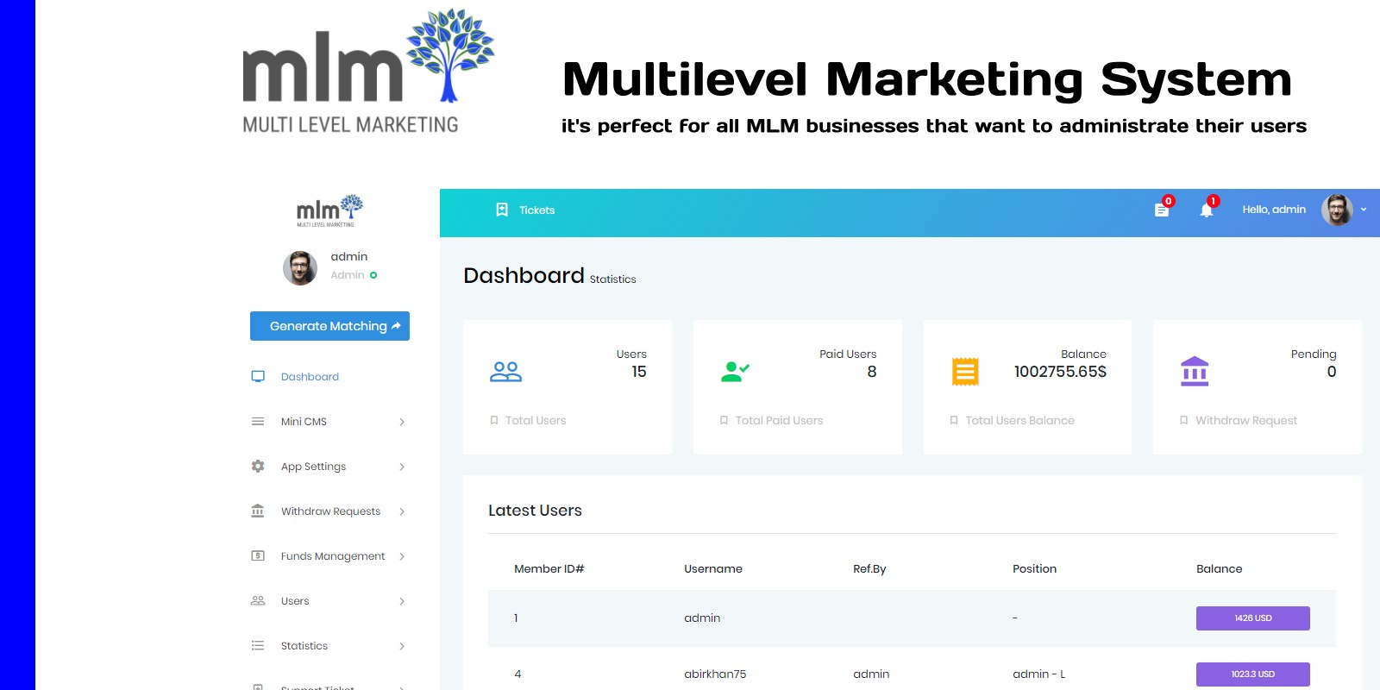Expand the Funds Management submenu chevron
Viewport: 1380px width, 690px height.
[x=402, y=556]
